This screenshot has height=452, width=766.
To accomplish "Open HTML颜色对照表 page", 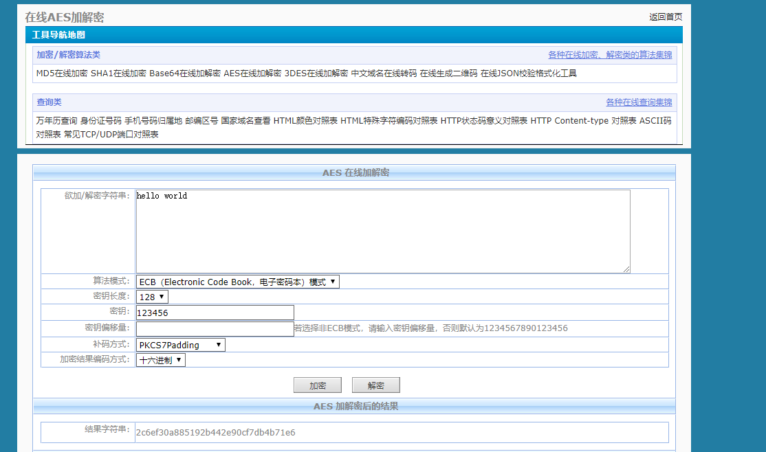I will (x=305, y=121).
